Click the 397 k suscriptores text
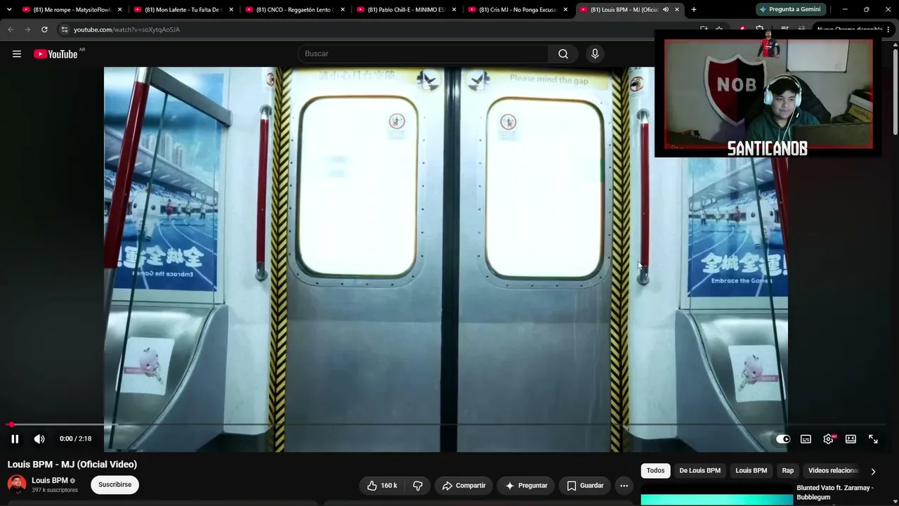This screenshot has width=899, height=506. (x=55, y=491)
